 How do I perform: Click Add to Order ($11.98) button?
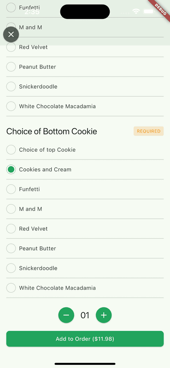[x=85, y=339]
